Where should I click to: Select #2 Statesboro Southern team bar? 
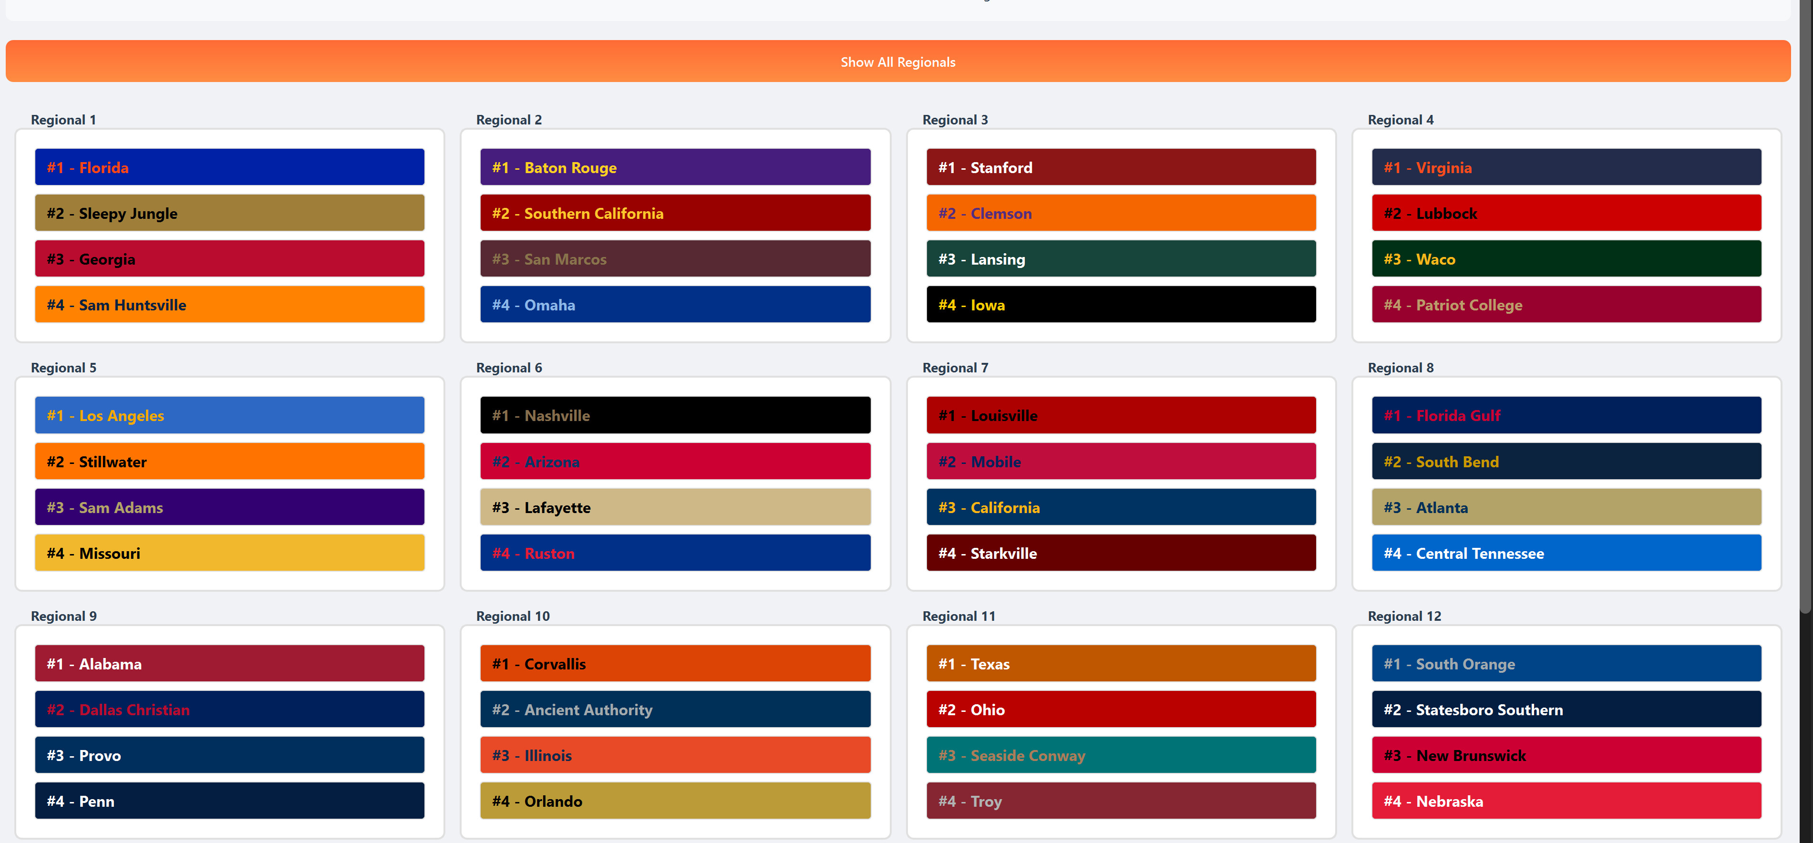(x=1566, y=709)
